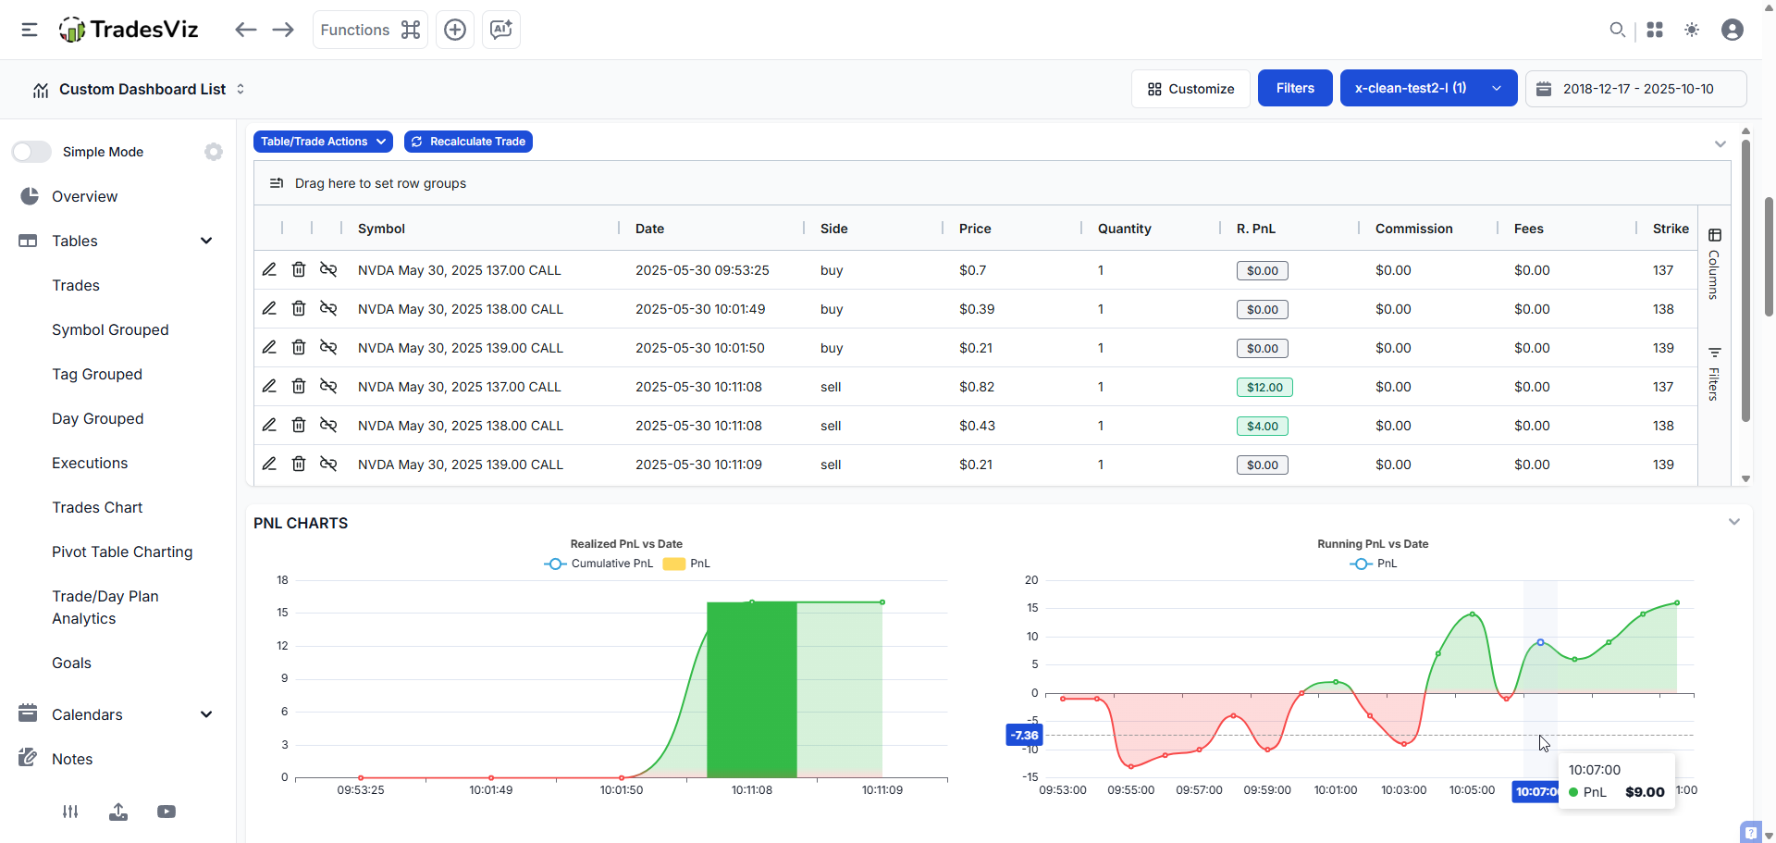The width and height of the screenshot is (1776, 843).
Task: Edit the NVDA 138.00 CALL buy row
Action: (269, 308)
